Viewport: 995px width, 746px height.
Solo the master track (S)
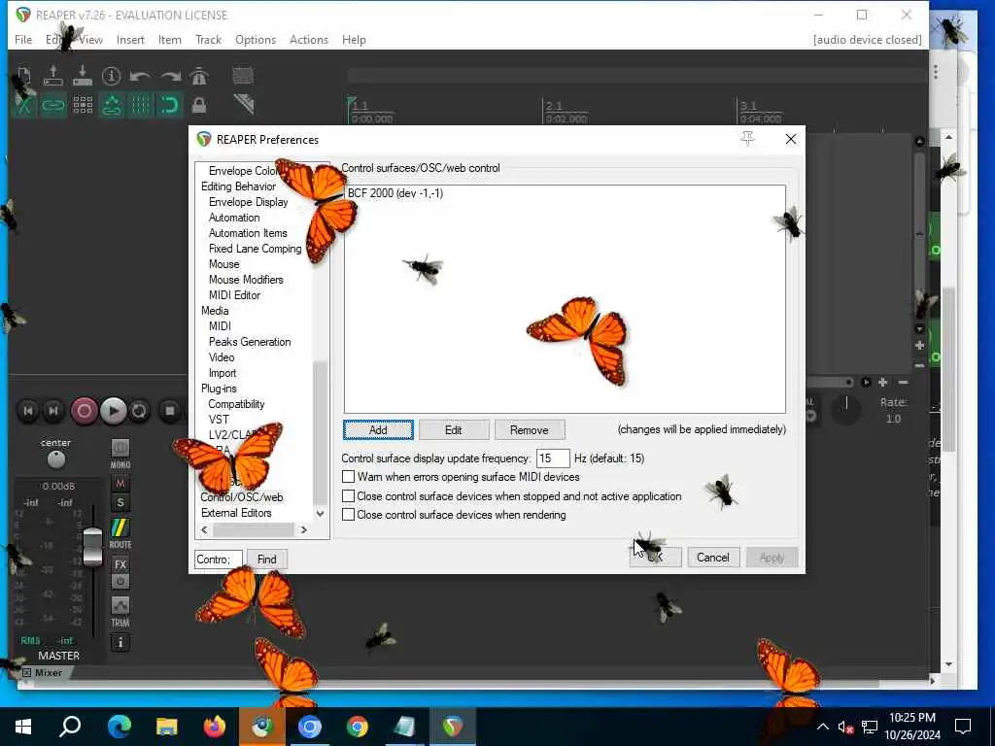coord(120,503)
